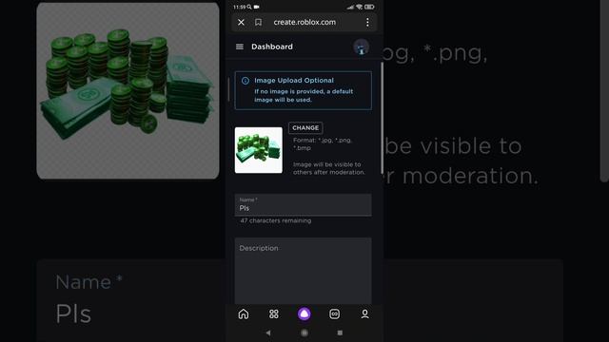Open the hamburger menu beside Dashboard
The image size is (609, 342).
coord(240,47)
